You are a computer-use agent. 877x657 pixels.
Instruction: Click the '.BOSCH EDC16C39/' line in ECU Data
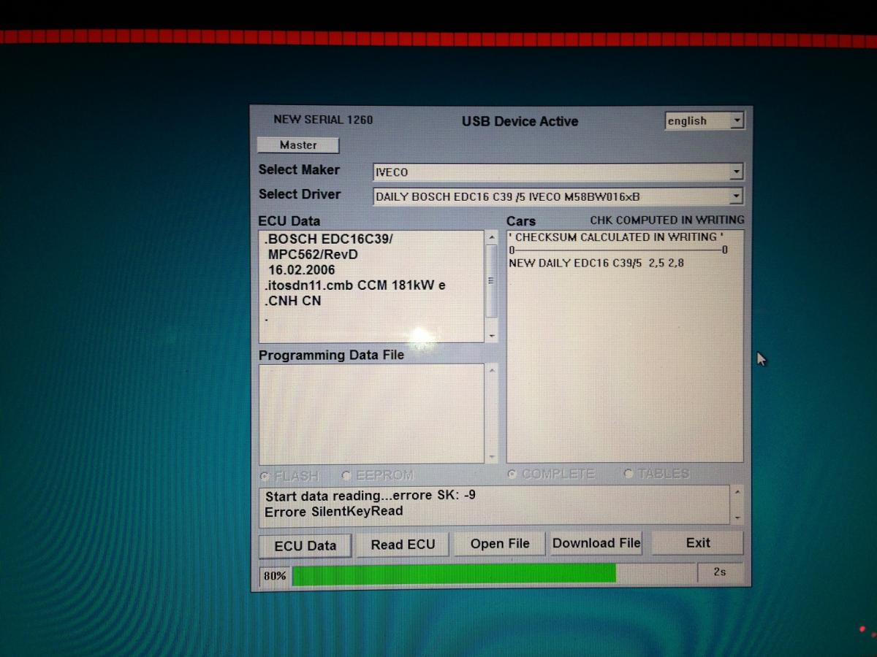coord(329,239)
